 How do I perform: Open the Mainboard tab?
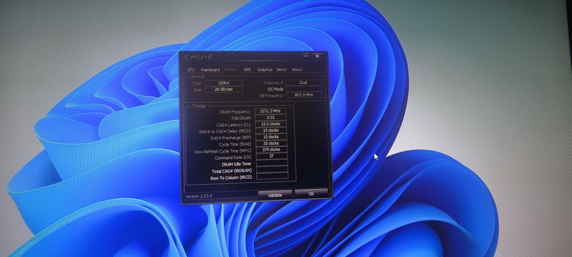(x=210, y=70)
